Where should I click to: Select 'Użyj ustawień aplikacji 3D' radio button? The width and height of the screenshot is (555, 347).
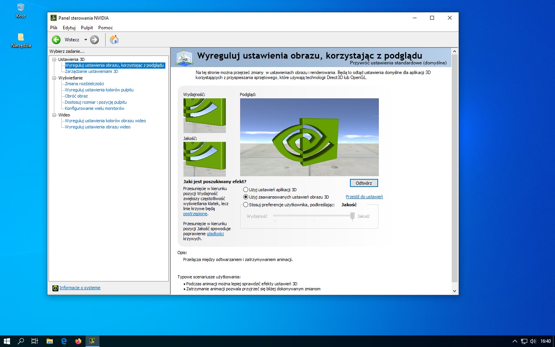click(246, 190)
